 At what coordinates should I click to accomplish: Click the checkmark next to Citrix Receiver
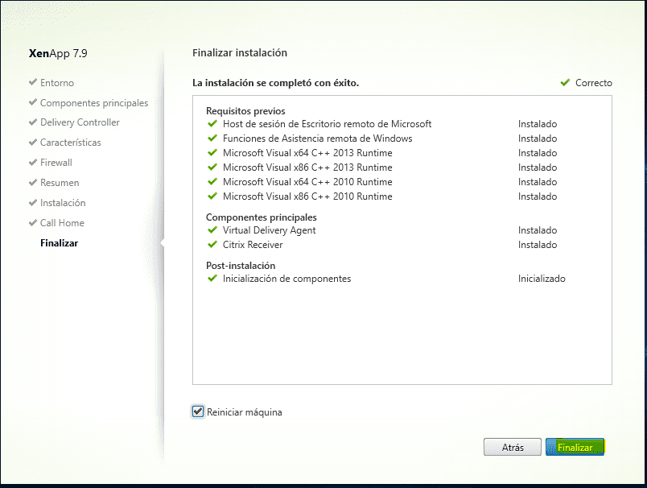pos(212,244)
